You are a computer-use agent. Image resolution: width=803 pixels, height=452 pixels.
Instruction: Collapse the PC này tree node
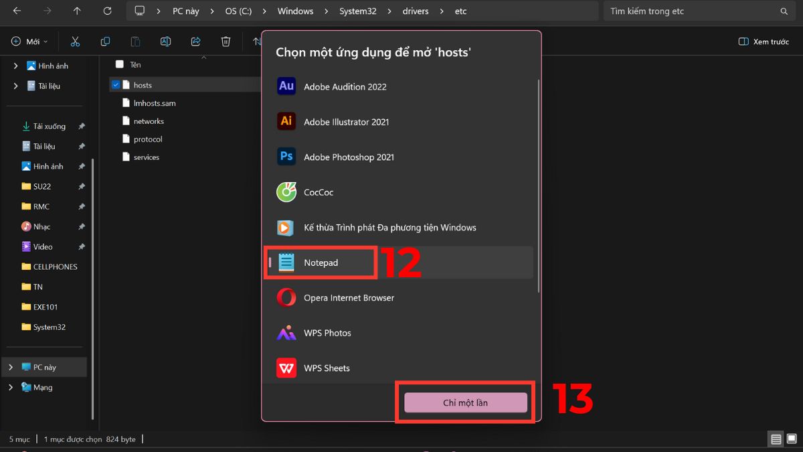(11, 367)
